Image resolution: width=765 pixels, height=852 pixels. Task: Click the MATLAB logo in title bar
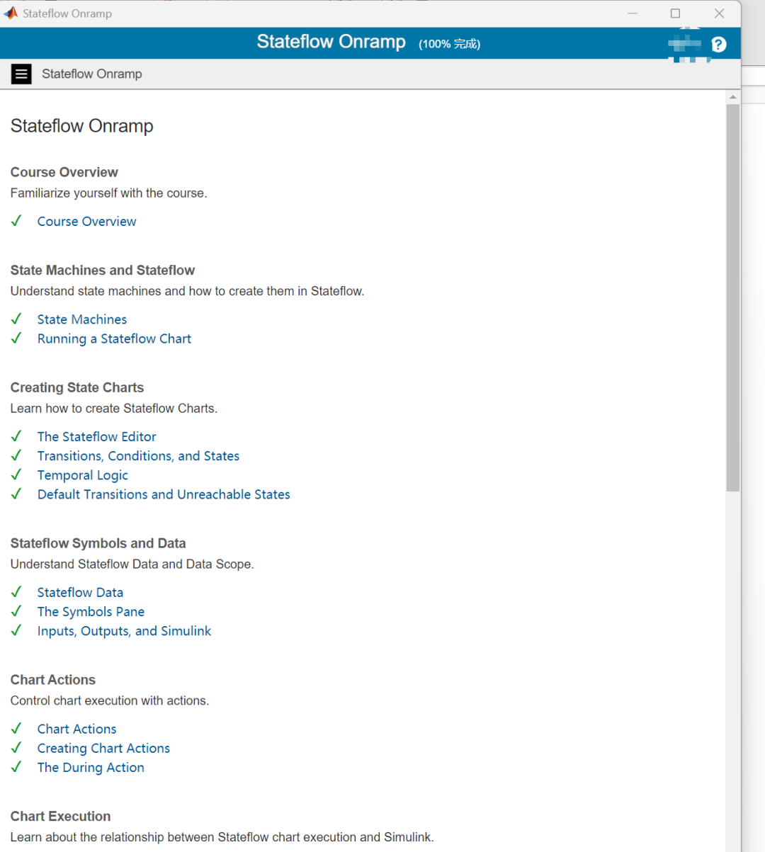(x=11, y=13)
